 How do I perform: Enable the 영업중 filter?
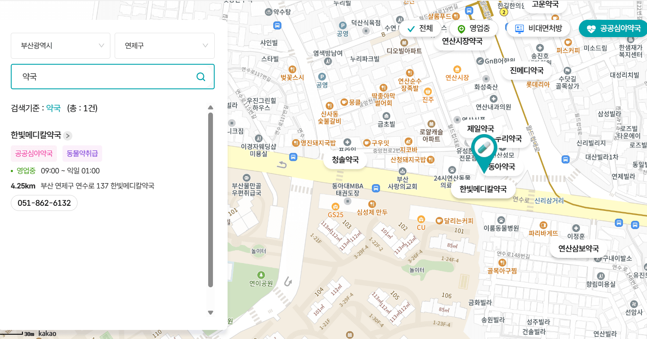[x=473, y=28]
